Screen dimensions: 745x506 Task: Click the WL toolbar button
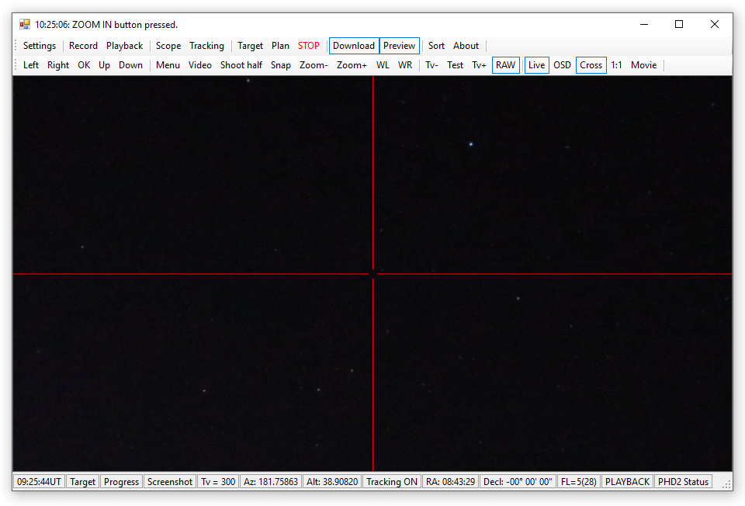coord(383,65)
